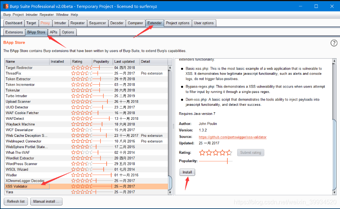Image resolution: width=340 pixels, height=209 pixels.
Task: Switch to the Decoder tab
Action: click(x=116, y=23)
